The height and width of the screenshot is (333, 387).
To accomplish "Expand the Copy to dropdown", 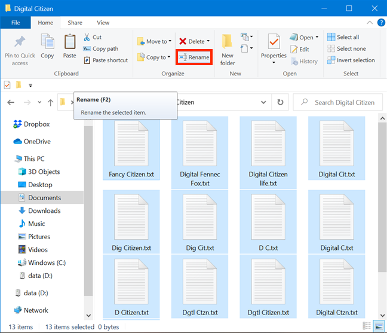I will tap(169, 57).
